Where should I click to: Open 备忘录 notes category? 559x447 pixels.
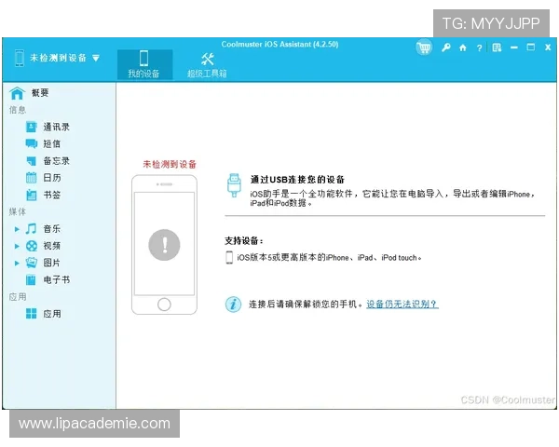pos(56,161)
